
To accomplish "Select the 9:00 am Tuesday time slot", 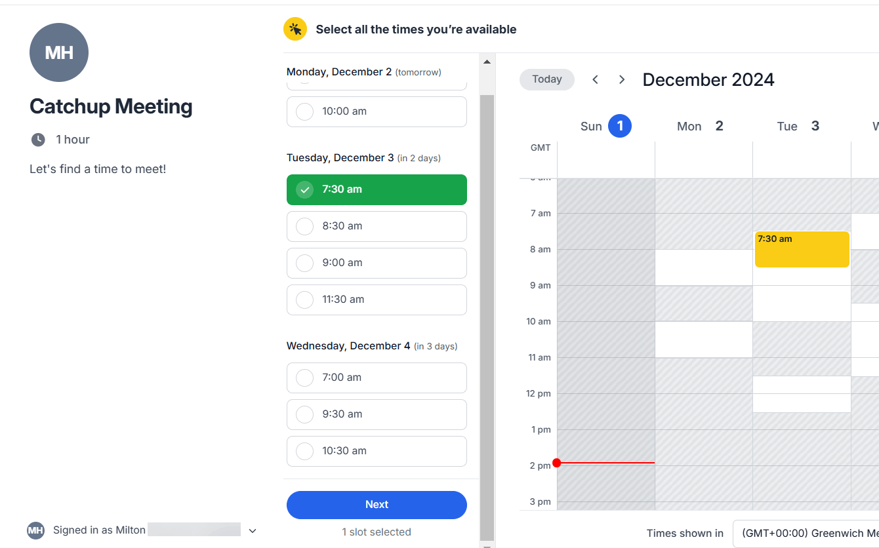I will coord(377,263).
